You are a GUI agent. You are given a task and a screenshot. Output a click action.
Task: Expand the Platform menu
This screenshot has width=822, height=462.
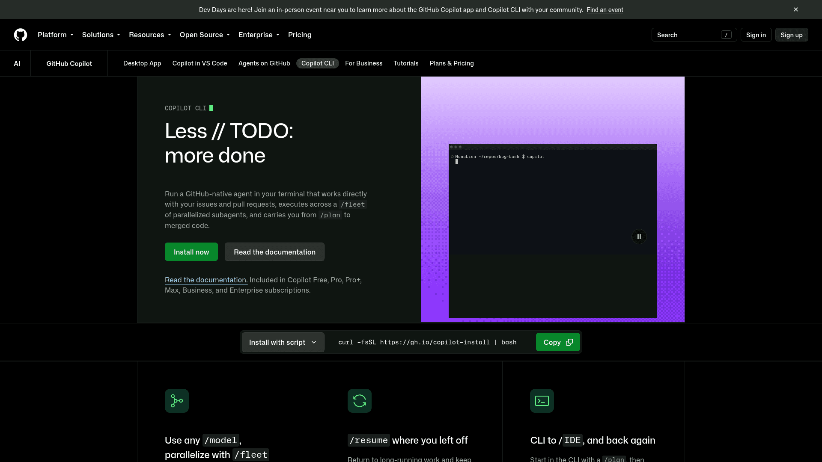[56, 35]
